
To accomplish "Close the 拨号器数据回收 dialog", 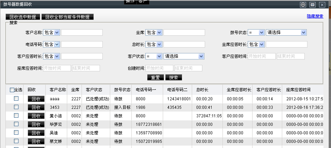I will click(x=322, y=5).
